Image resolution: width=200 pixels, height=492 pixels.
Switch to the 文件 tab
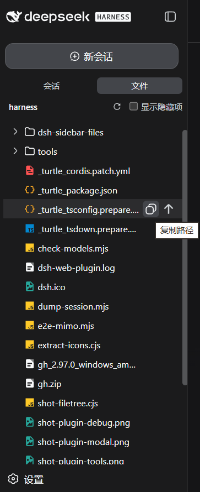click(139, 86)
